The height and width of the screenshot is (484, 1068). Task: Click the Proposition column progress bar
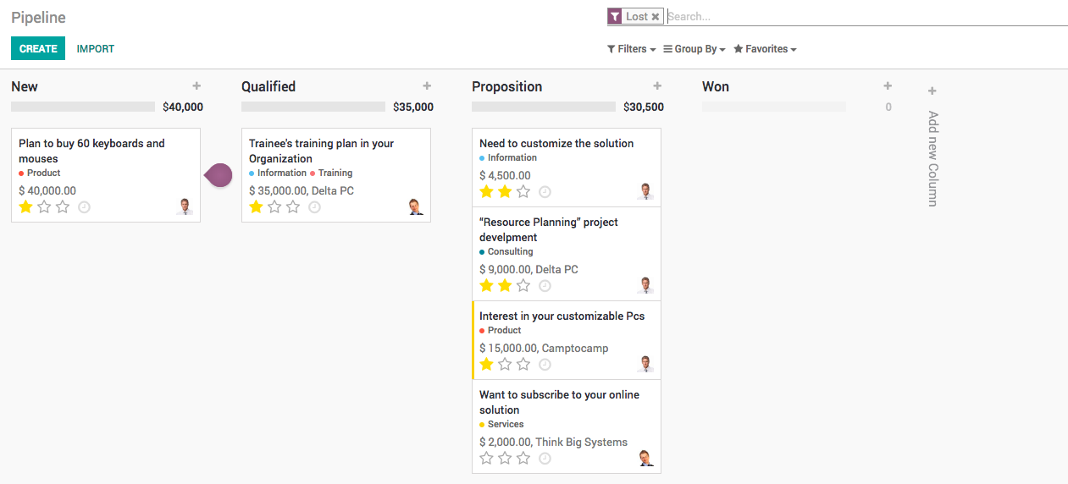[543, 107]
